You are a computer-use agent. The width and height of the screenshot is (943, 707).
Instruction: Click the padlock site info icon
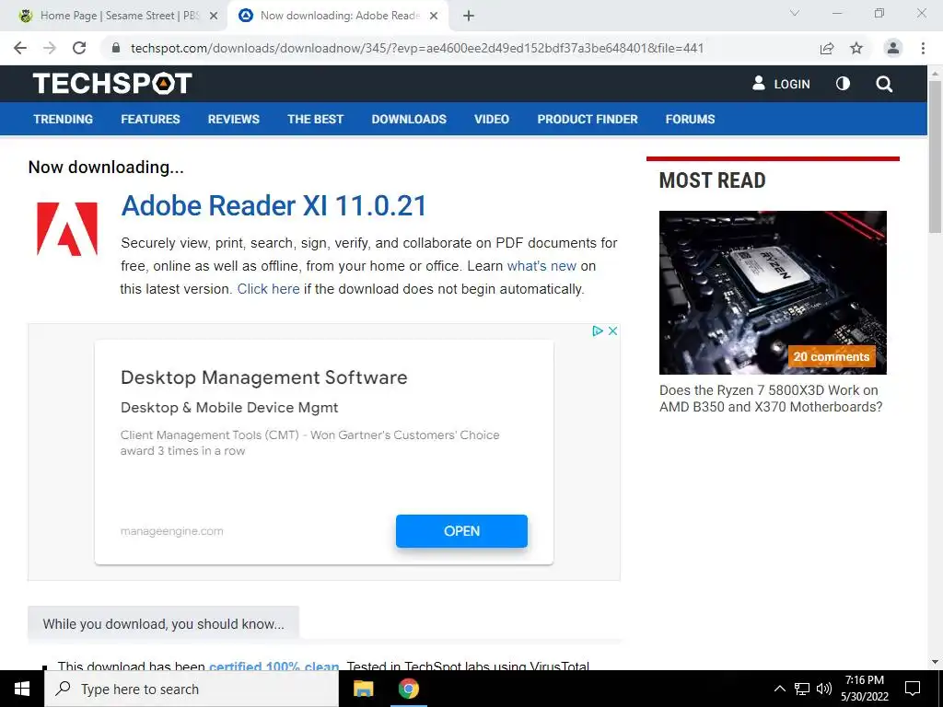point(116,48)
